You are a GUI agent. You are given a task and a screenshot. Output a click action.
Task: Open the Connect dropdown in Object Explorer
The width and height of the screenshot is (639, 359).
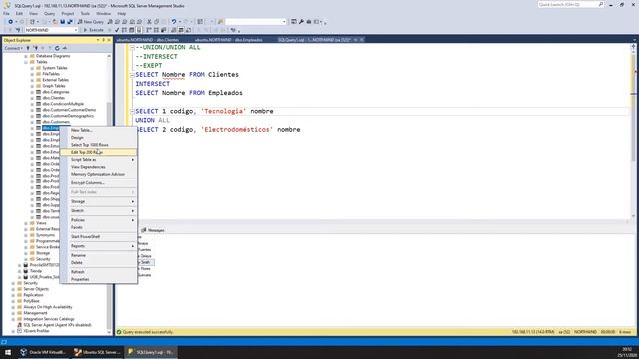pyautogui.click(x=13, y=48)
